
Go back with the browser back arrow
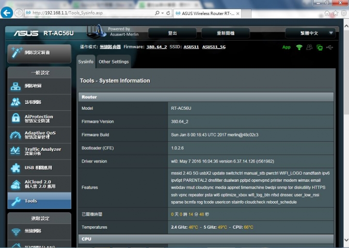7,13
